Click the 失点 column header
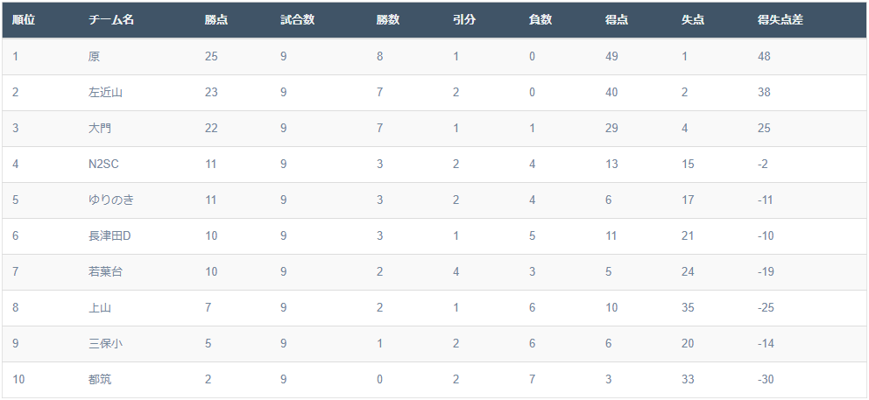Viewport: 869px width, 400px height. (693, 20)
